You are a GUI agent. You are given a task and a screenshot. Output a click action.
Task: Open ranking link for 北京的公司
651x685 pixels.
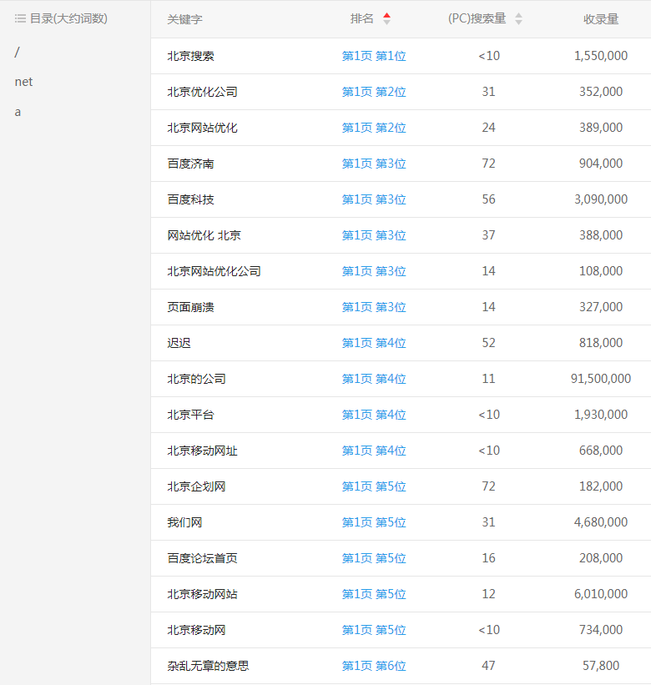374,379
